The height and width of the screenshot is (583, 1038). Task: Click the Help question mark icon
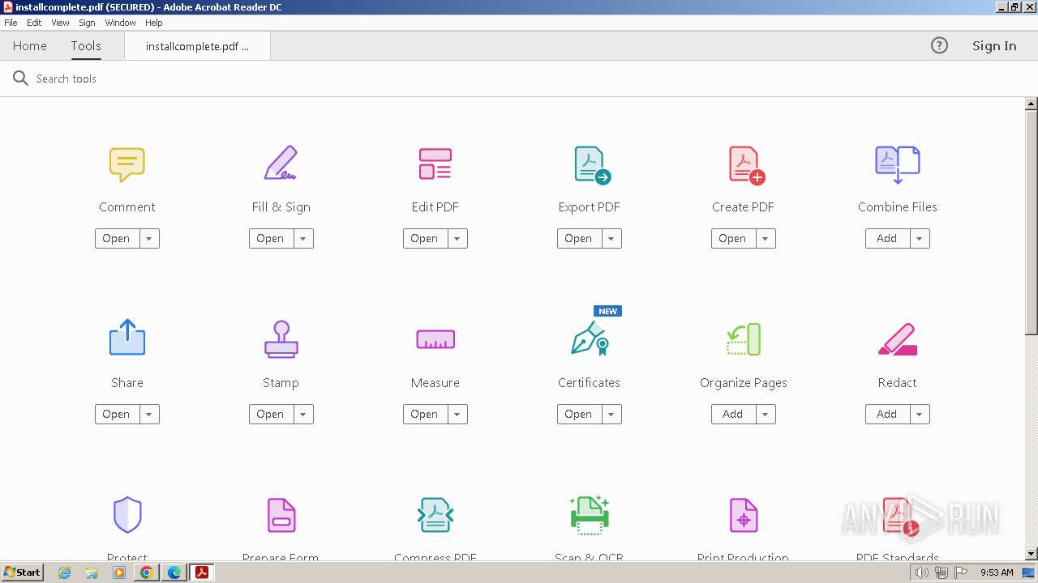pyautogui.click(x=939, y=45)
